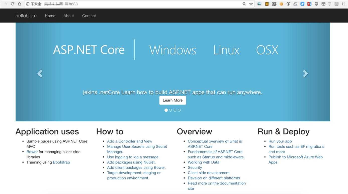The height and width of the screenshot is (194, 348).
Task: Reload the page with the refresh icon
Action: tap(13, 4)
